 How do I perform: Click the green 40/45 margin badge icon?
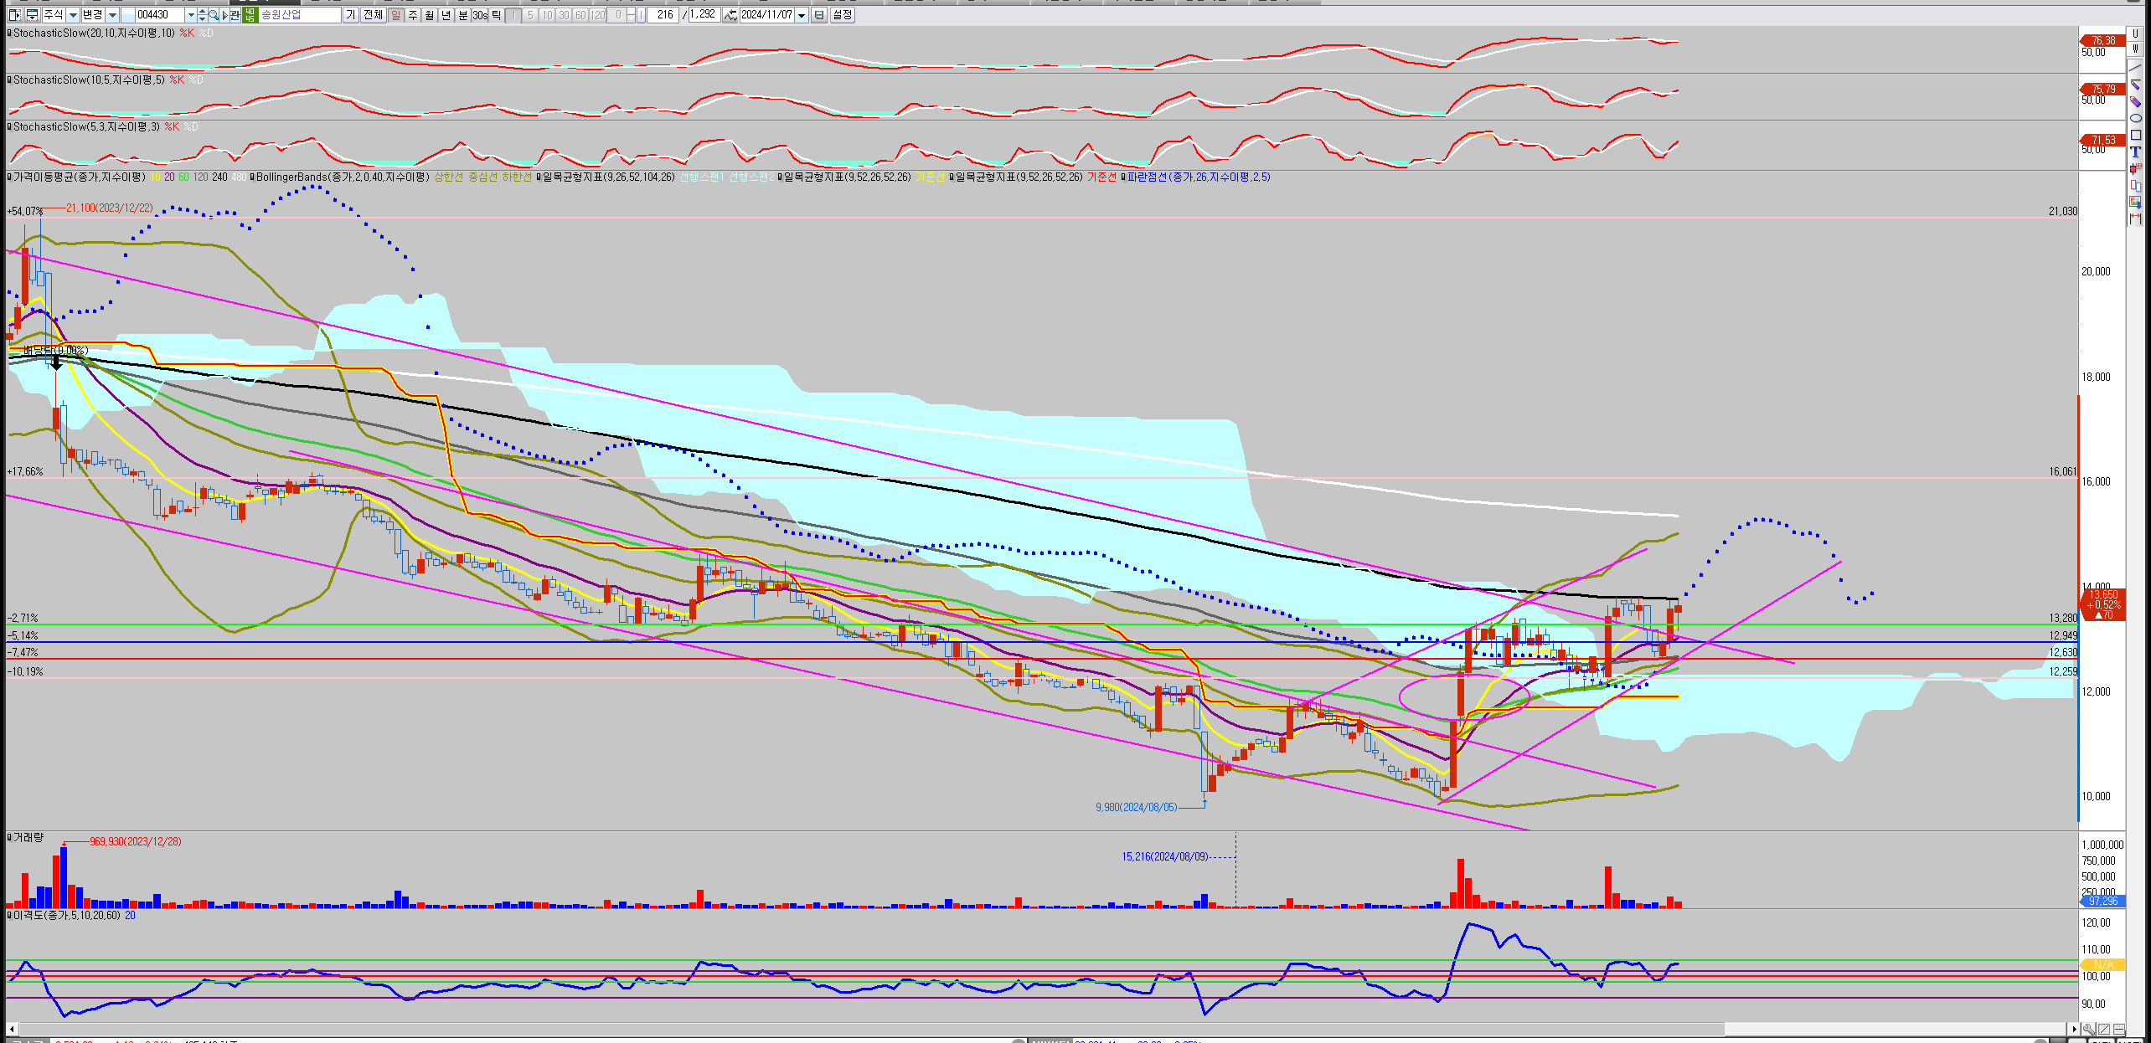pos(250,15)
